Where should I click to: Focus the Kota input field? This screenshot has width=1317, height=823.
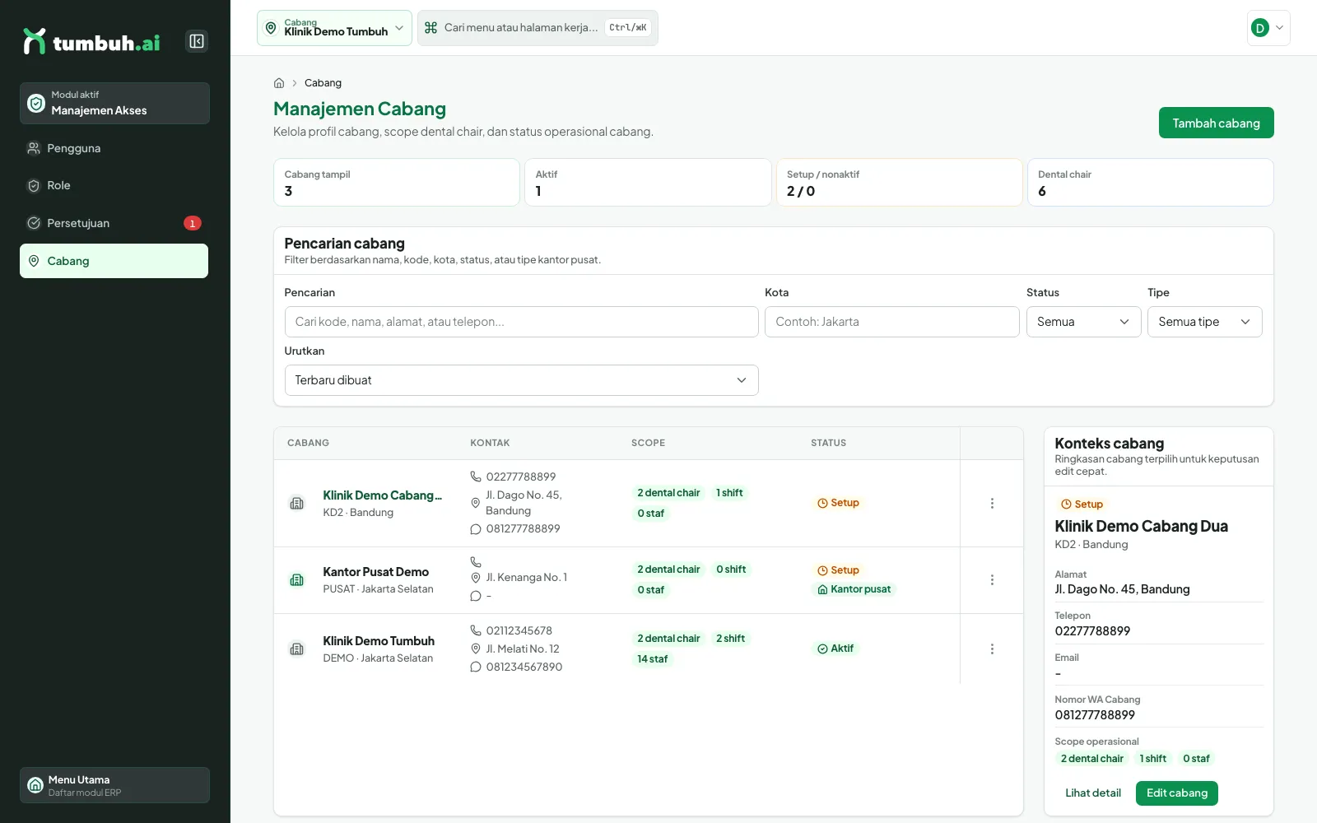coord(891,322)
